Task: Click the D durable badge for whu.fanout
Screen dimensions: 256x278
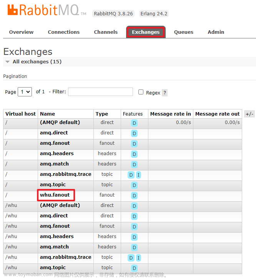Action: [134, 195]
